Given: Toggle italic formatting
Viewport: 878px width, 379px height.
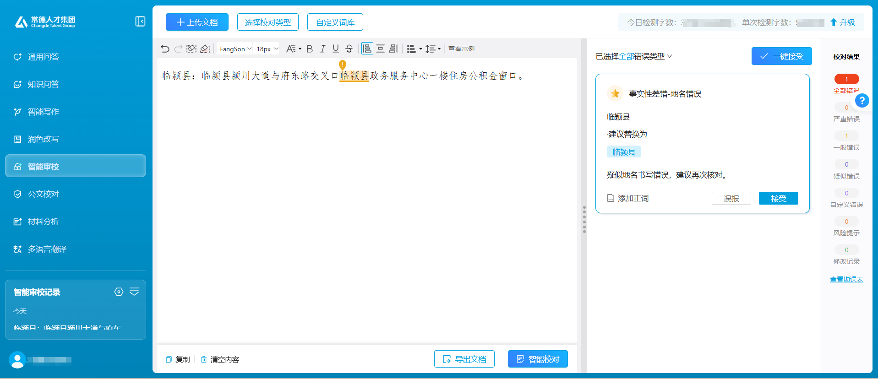Looking at the screenshot, I should pos(322,49).
